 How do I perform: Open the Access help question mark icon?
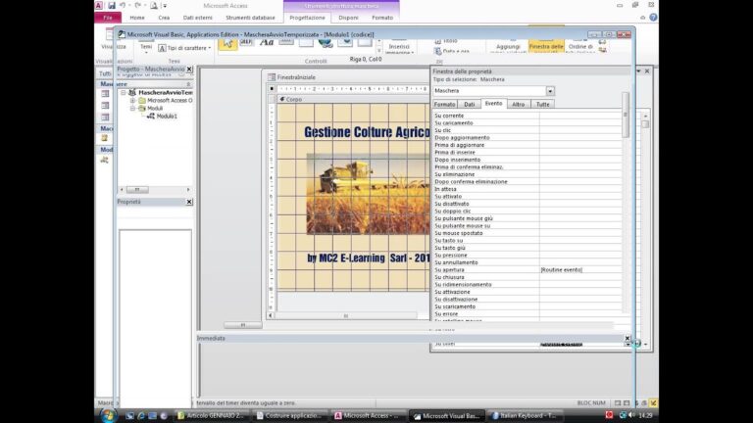pyautogui.click(x=653, y=18)
